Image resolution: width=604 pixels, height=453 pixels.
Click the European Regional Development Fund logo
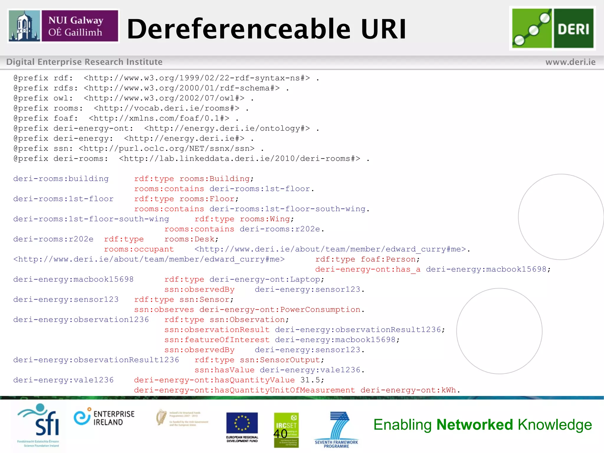pyautogui.click(x=242, y=427)
